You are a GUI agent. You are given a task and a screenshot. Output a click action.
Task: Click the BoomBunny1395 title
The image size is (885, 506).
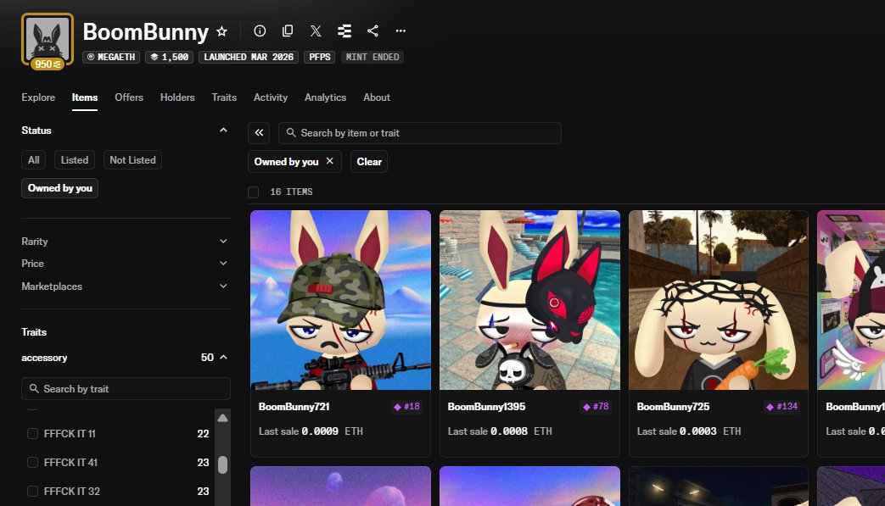(486, 406)
